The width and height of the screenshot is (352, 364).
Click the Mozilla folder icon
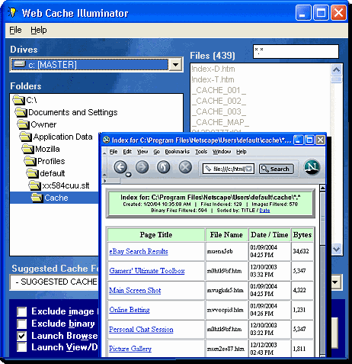click(x=28, y=149)
